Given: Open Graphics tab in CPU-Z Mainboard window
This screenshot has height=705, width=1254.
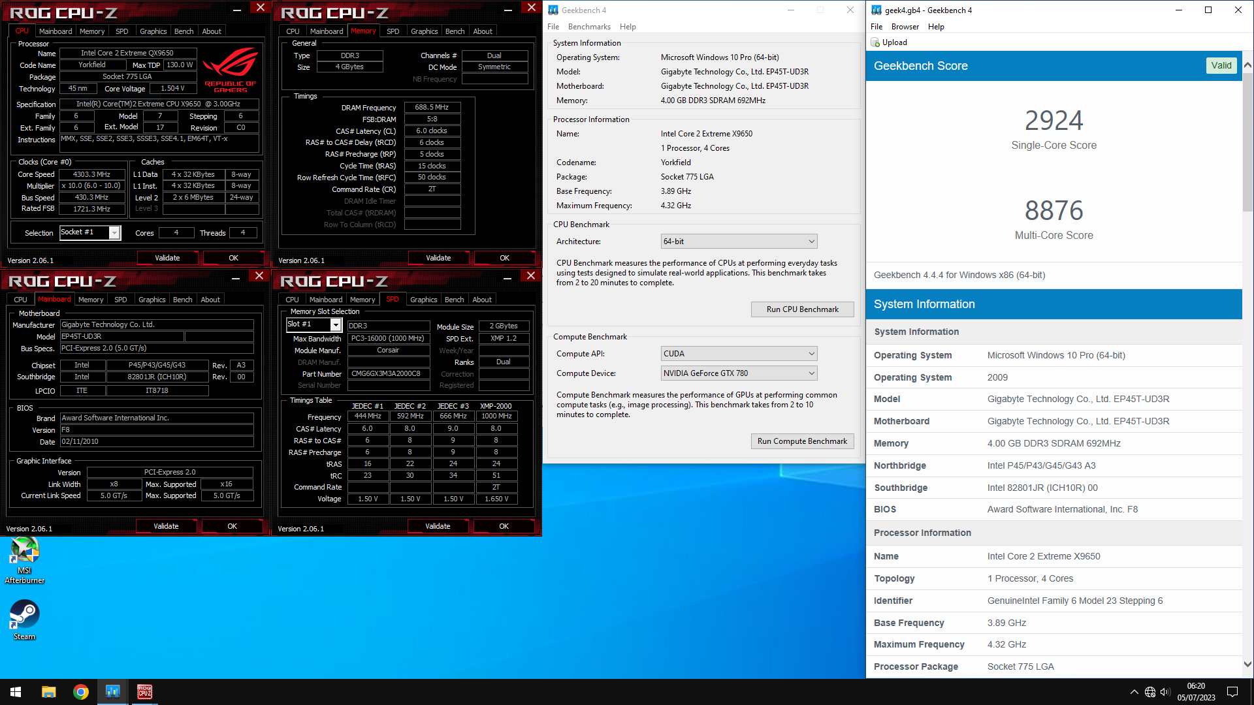Looking at the screenshot, I should pos(152,300).
